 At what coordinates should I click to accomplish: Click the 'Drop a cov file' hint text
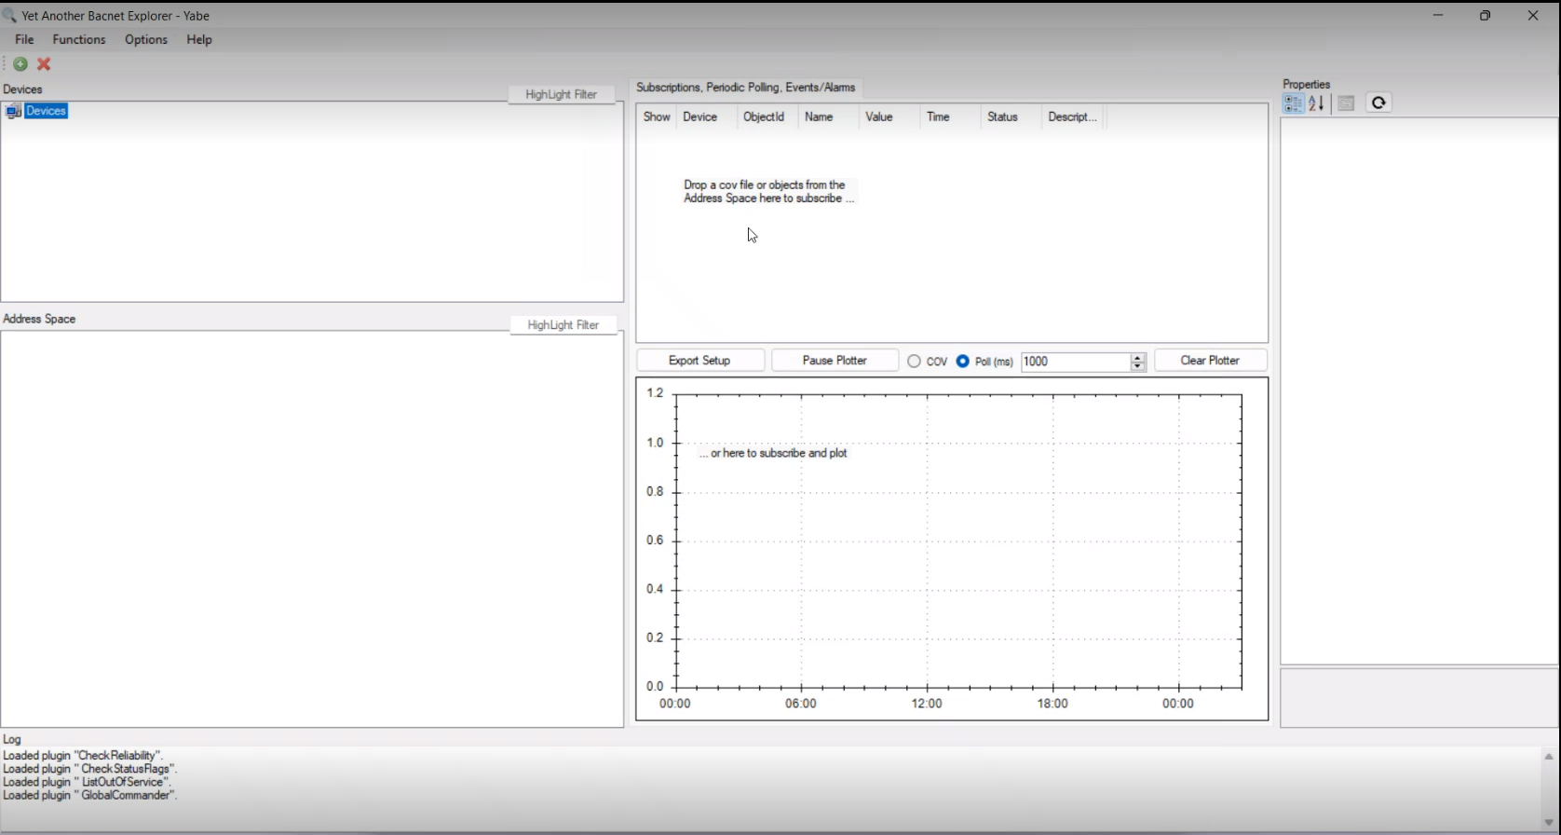tap(769, 192)
